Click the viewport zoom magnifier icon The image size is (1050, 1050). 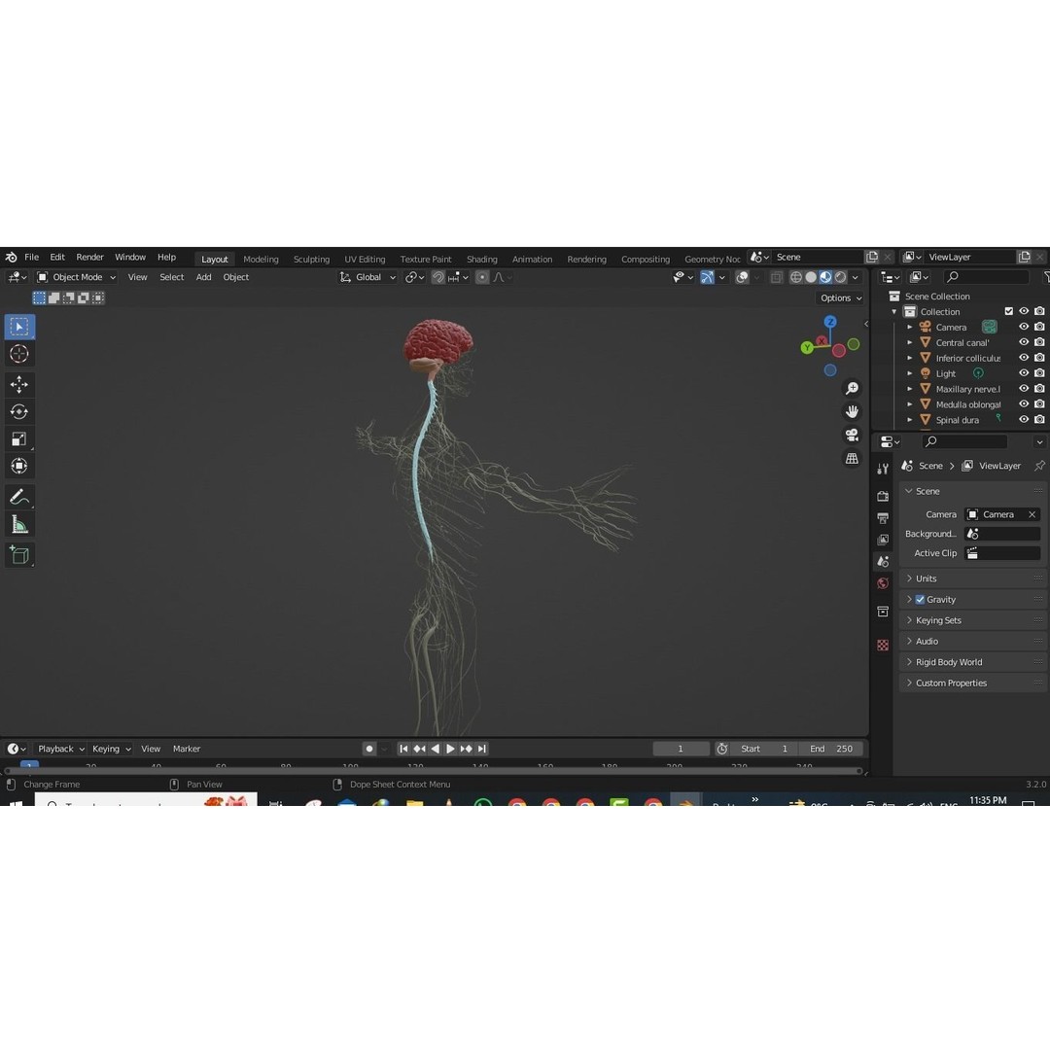coord(852,387)
